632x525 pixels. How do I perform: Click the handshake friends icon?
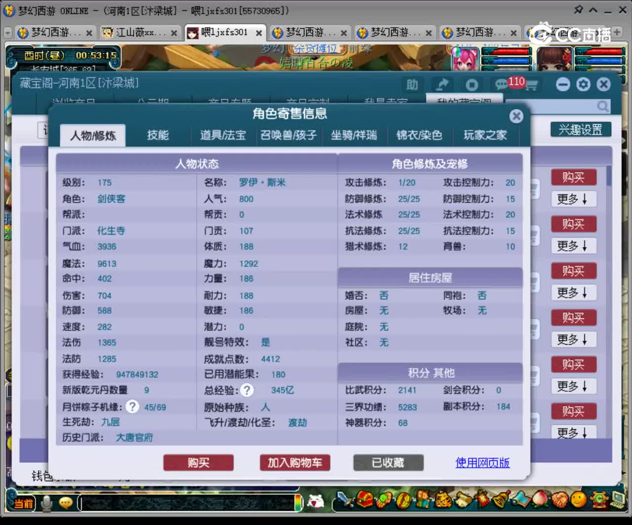560,500
